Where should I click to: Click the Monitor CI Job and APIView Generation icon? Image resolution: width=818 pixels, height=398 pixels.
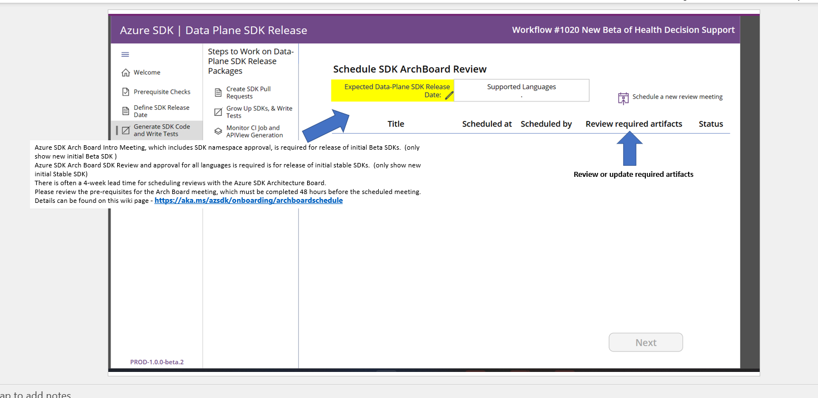(x=218, y=131)
